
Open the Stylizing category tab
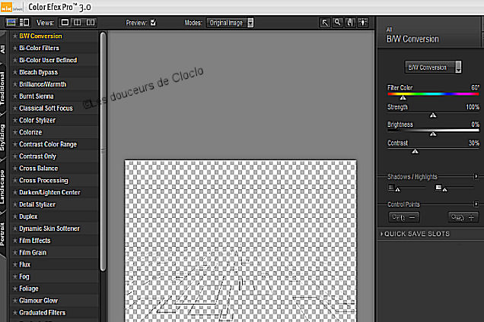pos(4,137)
